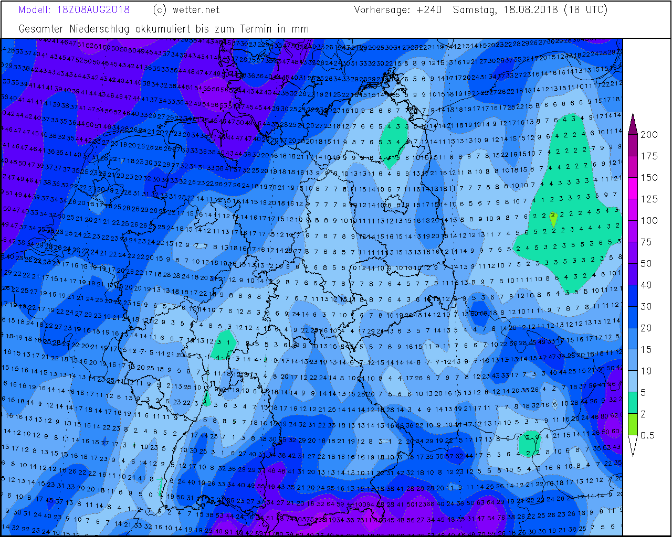
Task: Click the model run label 18Z08AUG2018
Action: click(93, 10)
